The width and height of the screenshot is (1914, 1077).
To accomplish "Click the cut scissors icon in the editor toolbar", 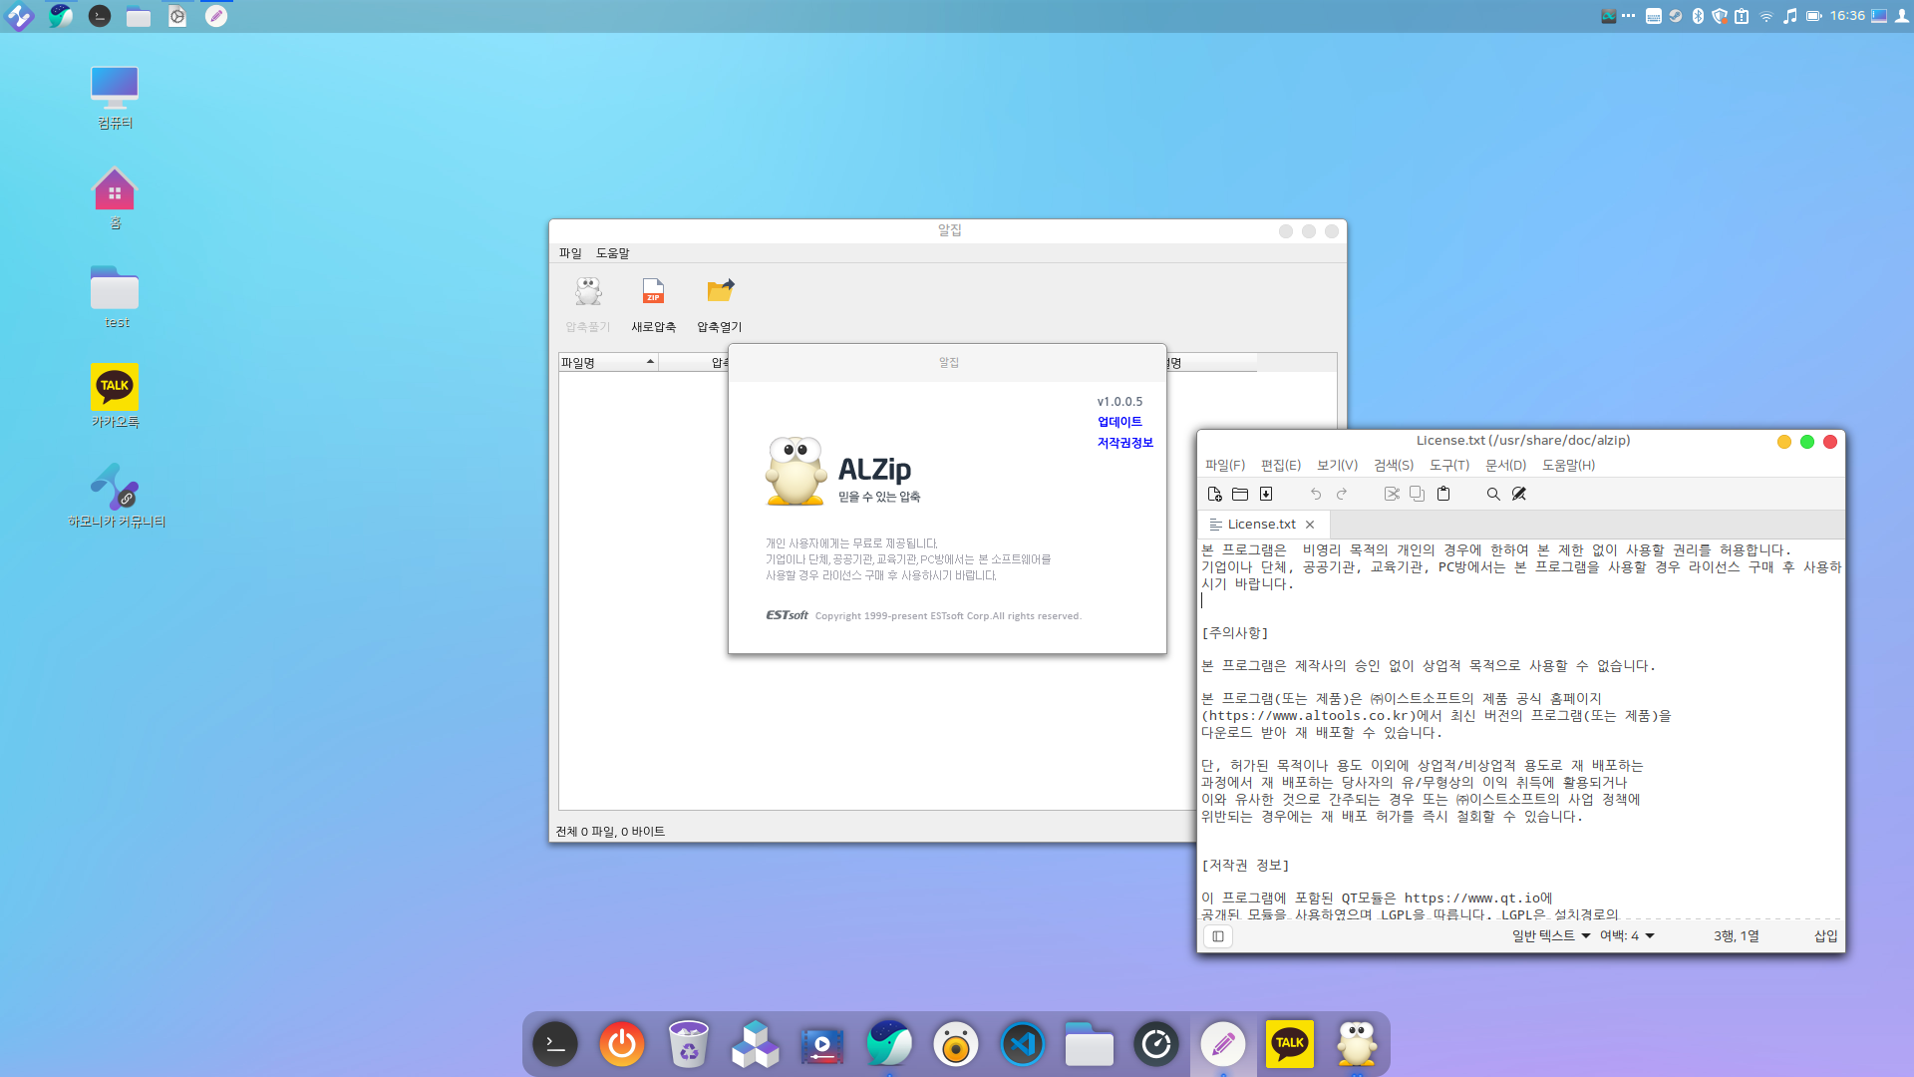I will (1392, 494).
